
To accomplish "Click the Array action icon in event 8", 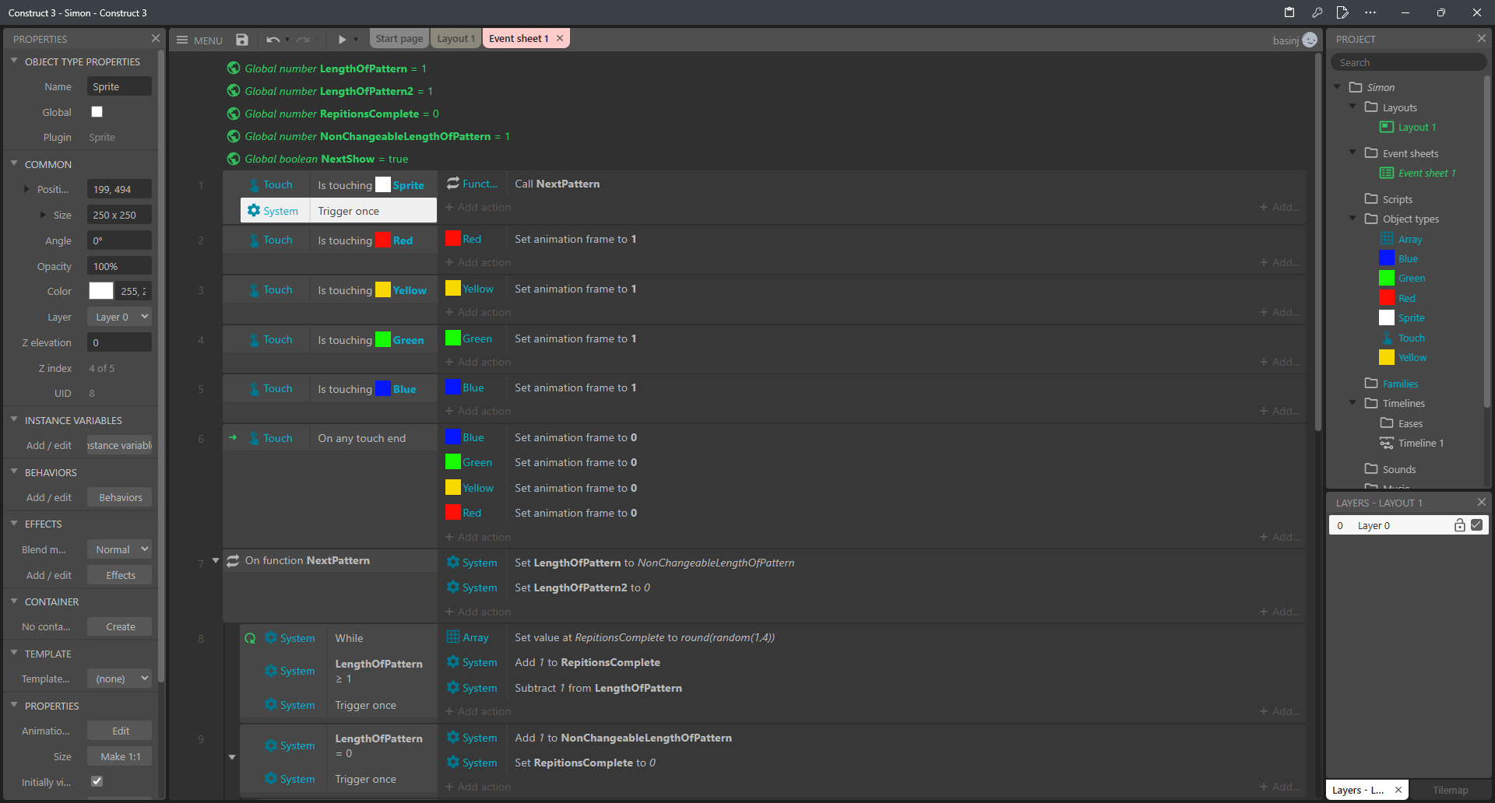I will click(x=453, y=636).
